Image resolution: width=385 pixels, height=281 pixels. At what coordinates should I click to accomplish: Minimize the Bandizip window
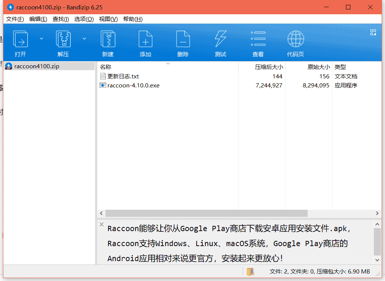pyautogui.click(x=326, y=8)
